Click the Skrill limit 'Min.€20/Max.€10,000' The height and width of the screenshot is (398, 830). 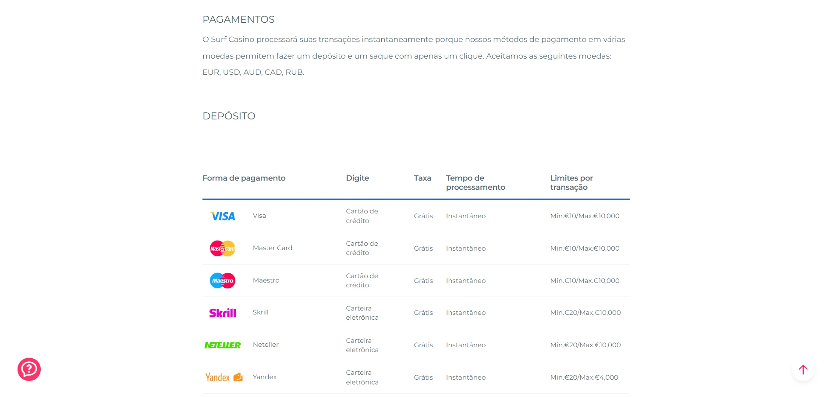[585, 313]
